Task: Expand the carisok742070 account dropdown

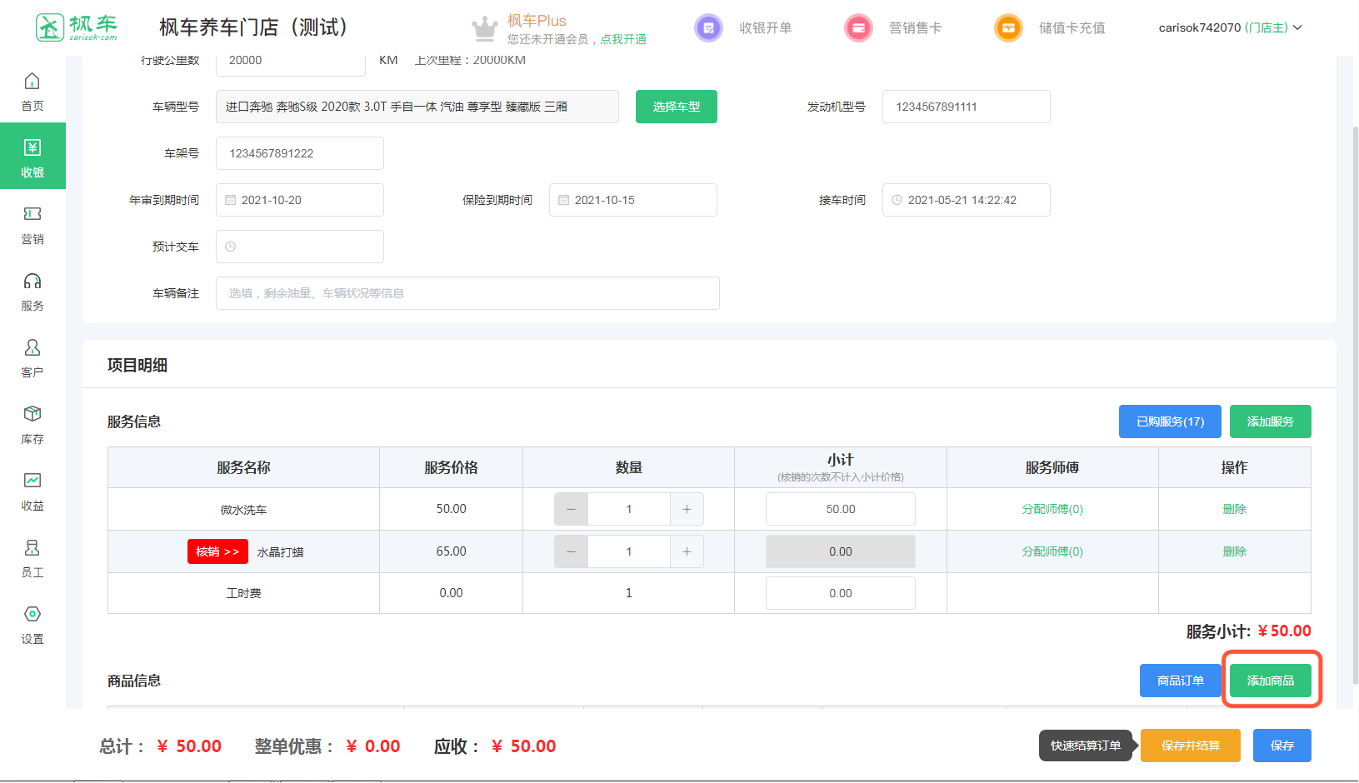Action: [x=1230, y=27]
